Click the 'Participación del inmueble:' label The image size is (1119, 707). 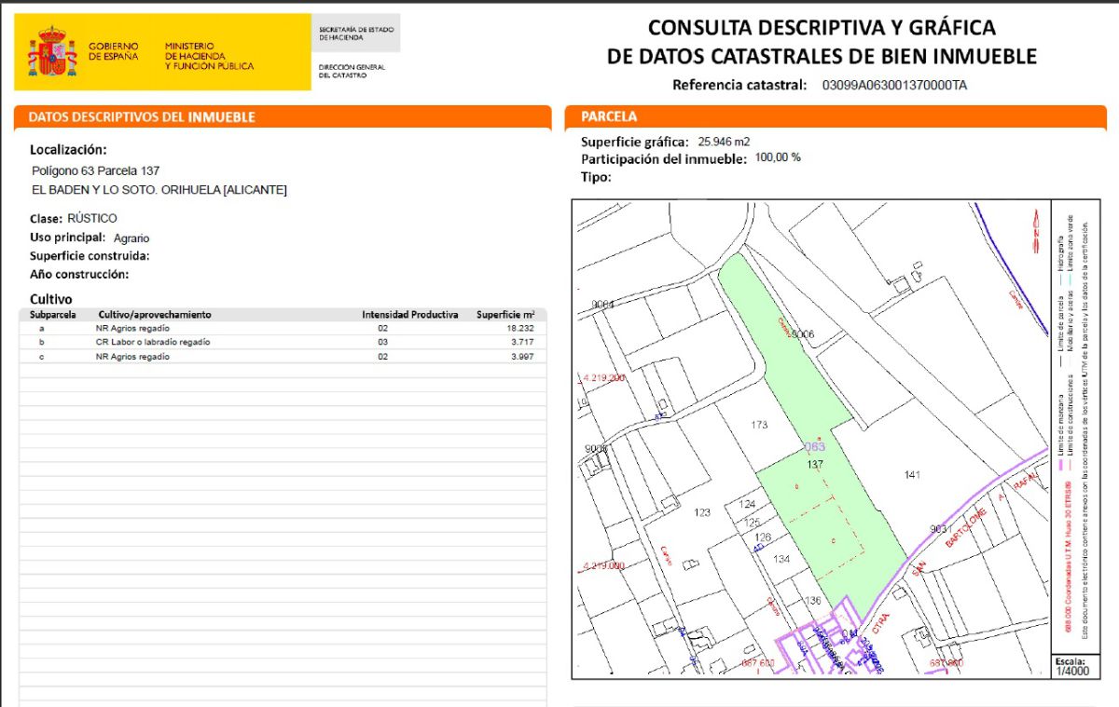point(664,159)
